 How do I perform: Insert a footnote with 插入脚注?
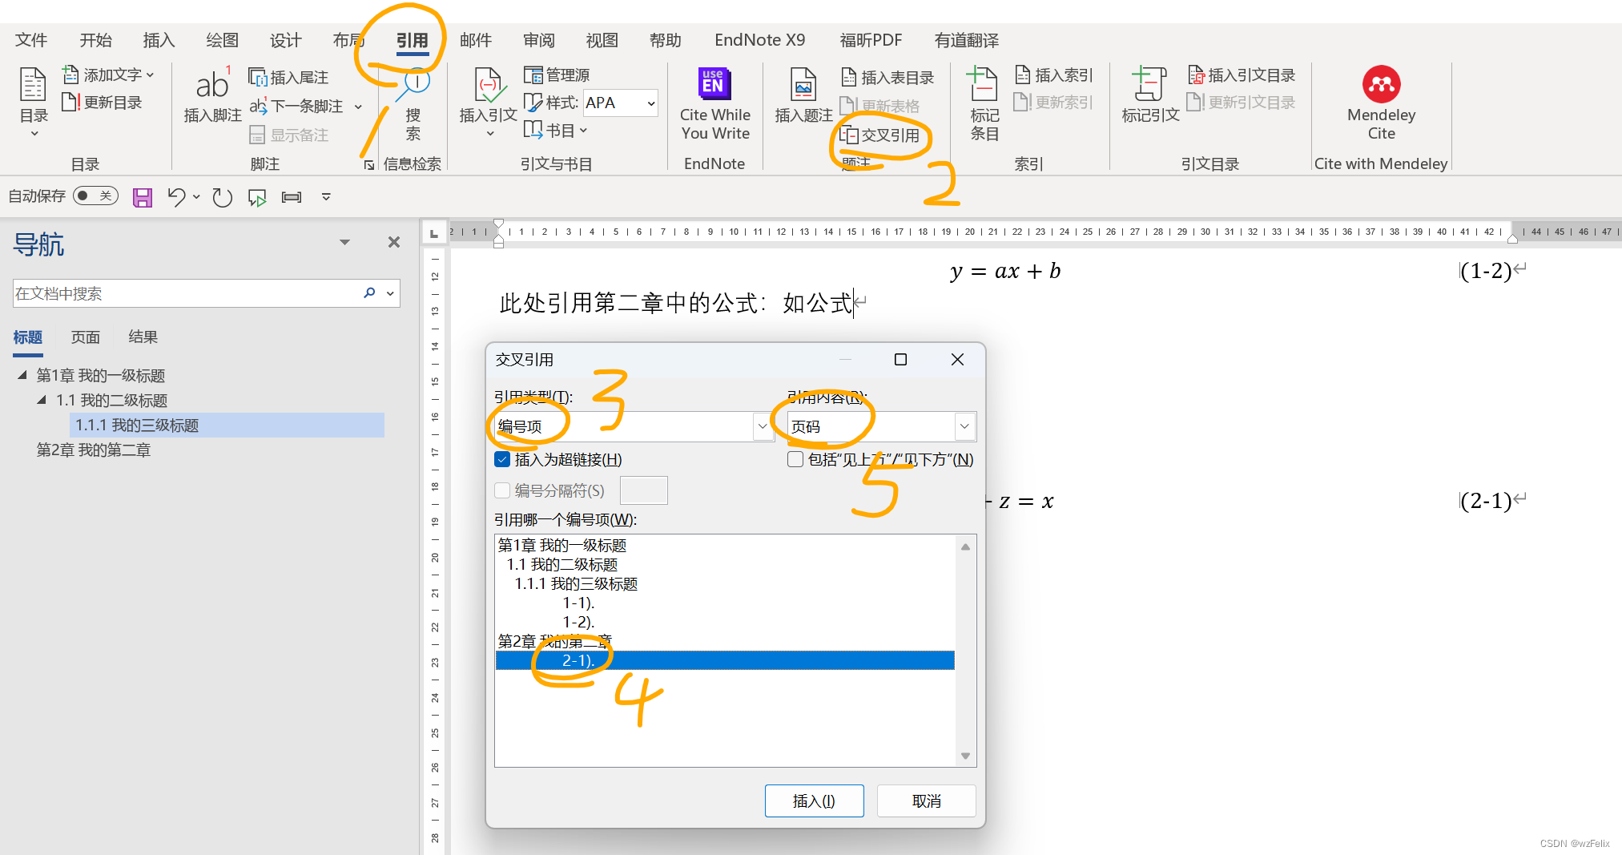click(212, 96)
